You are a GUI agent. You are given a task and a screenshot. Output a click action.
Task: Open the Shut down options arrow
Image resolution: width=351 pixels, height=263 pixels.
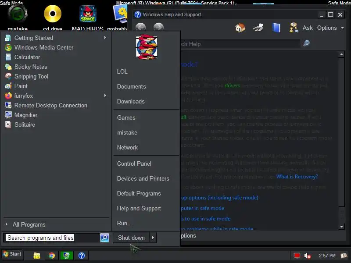coord(153,238)
